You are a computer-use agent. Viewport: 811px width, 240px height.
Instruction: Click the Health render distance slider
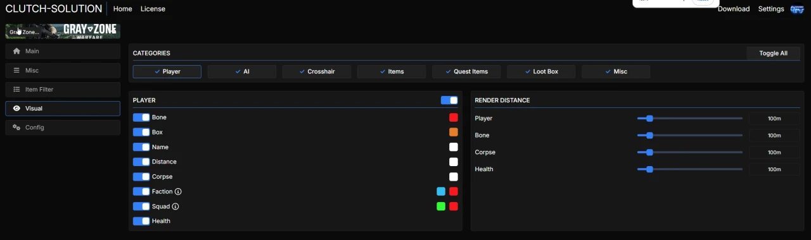[x=690, y=169]
